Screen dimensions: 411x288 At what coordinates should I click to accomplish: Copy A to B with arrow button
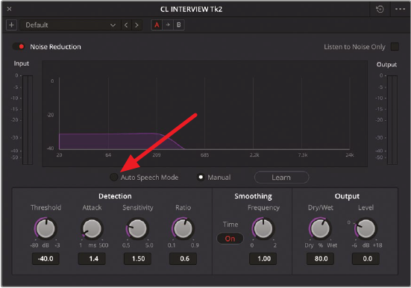(168, 25)
